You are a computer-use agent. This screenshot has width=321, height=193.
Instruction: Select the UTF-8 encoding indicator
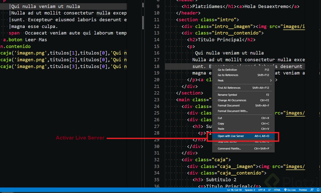261,190
